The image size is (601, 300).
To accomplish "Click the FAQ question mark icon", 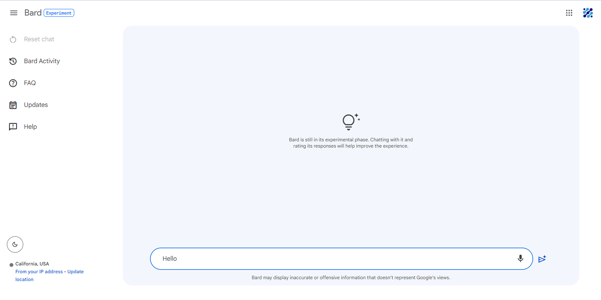I will [13, 83].
